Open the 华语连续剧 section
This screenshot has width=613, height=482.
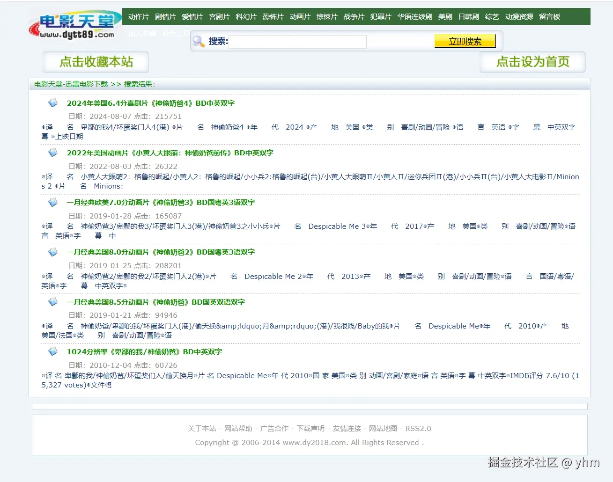click(x=415, y=16)
